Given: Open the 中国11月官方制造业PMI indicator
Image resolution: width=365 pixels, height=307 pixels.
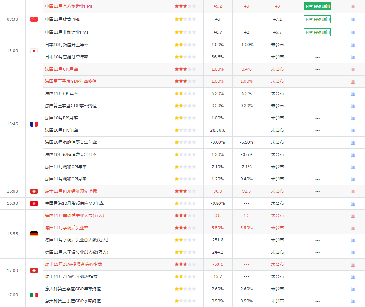Looking at the screenshot, I should 69,6.
